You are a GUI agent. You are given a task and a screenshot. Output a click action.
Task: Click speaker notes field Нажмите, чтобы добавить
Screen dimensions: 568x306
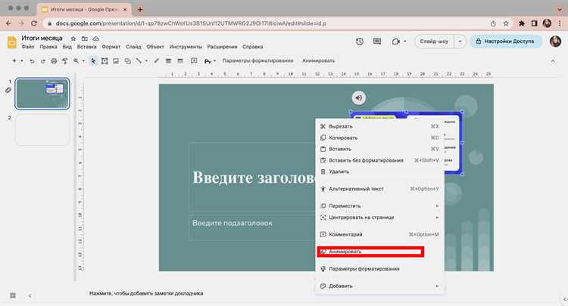[x=146, y=293]
